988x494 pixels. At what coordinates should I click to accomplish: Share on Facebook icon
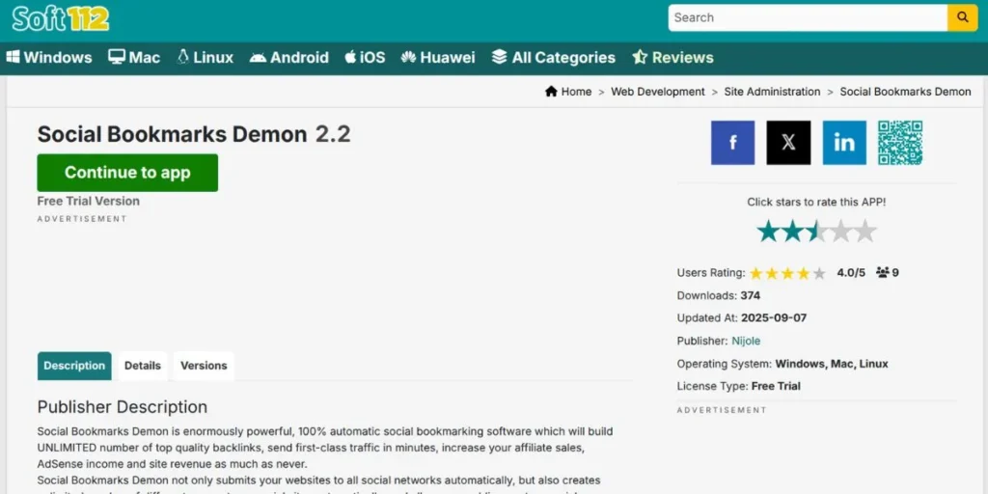click(x=732, y=143)
